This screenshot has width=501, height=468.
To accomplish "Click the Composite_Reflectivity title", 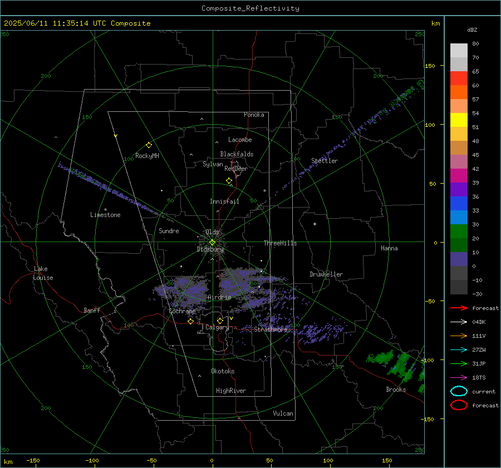I will pyautogui.click(x=250, y=8).
